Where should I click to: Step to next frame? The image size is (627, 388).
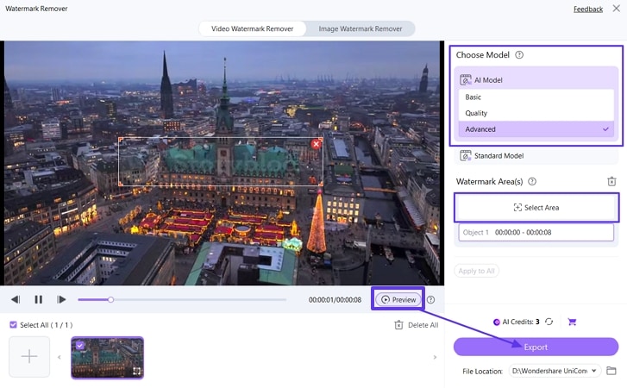[x=61, y=299]
